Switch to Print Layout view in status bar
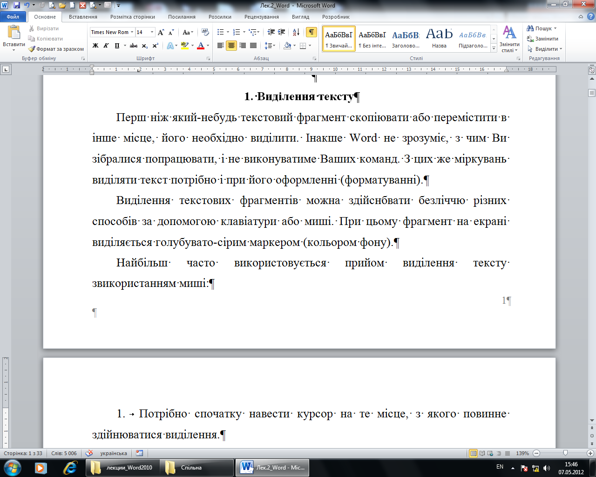Viewport: 596px width, 477px height. tap(474, 453)
